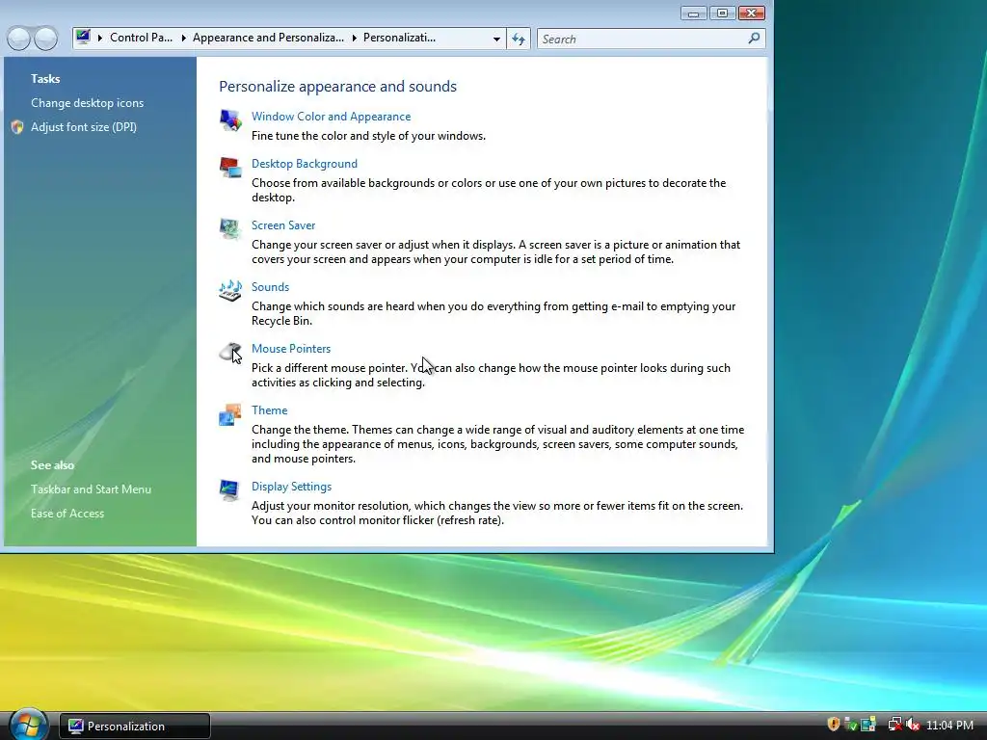Click the search magnifier icon
987x740 pixels.
tap(754, 39)
